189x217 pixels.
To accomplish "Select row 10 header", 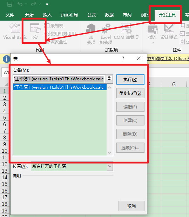I will tap(5, 151).
